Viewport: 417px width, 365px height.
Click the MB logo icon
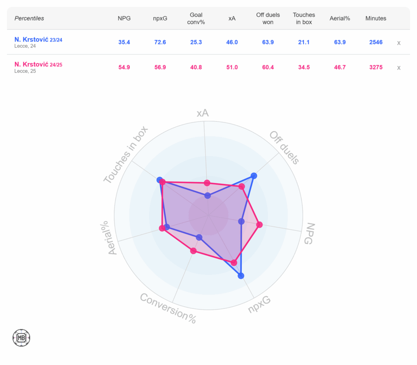click(x=22, y=338)
